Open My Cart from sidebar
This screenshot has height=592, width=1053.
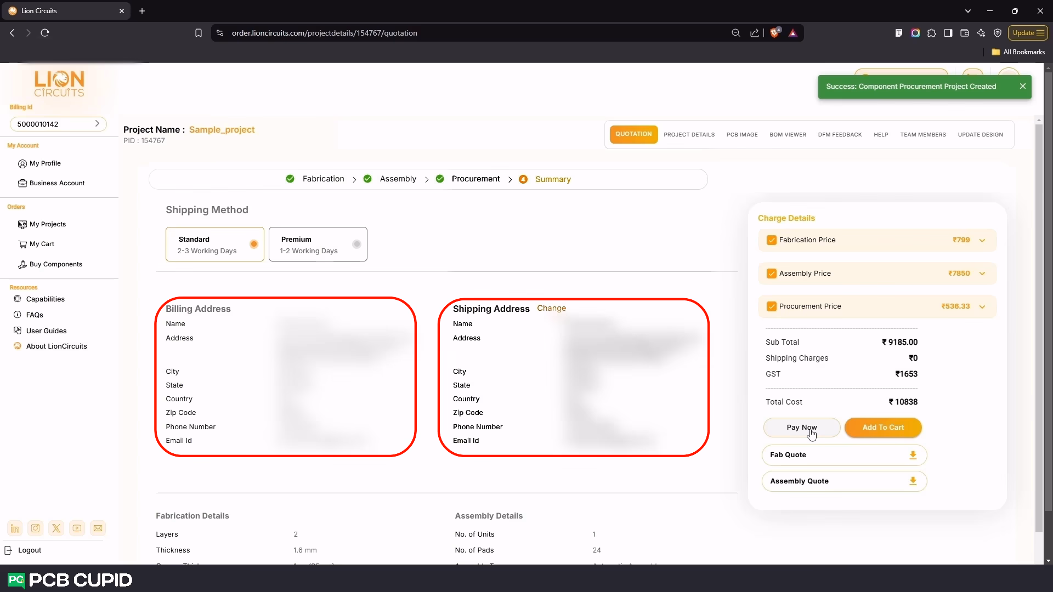point(42,244)
